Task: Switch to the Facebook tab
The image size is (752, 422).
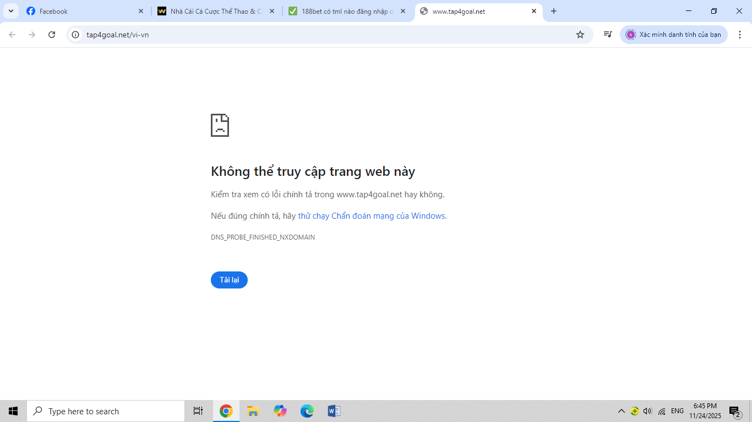Action: [x=83, y=11]
